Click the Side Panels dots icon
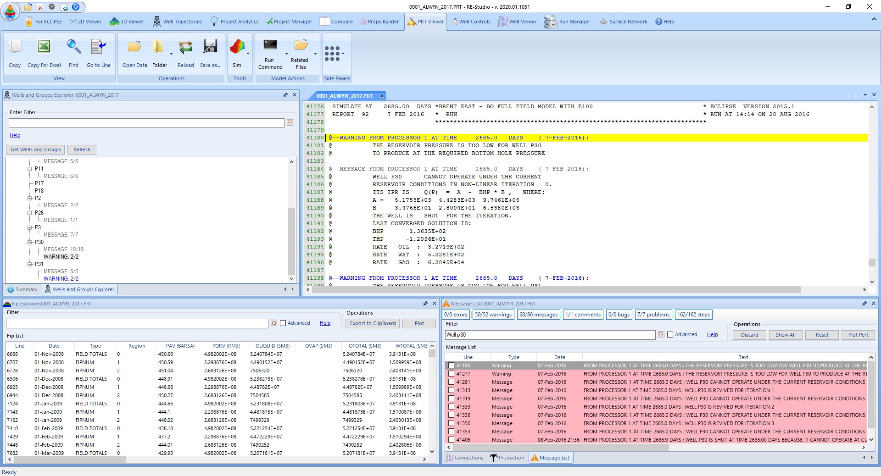This screenshot has width=881, height=476. 332,53
